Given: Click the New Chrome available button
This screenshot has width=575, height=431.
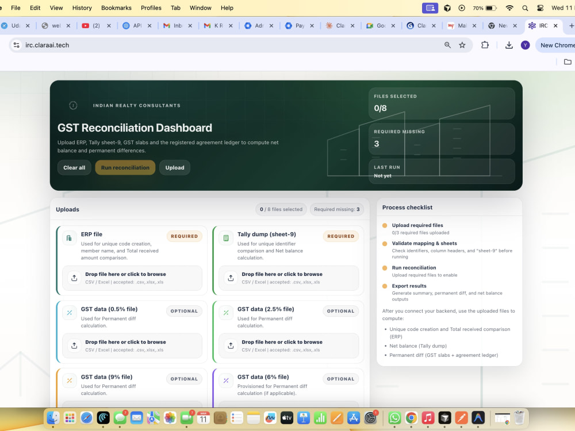Looking at the screenshot, I should 555,45.
